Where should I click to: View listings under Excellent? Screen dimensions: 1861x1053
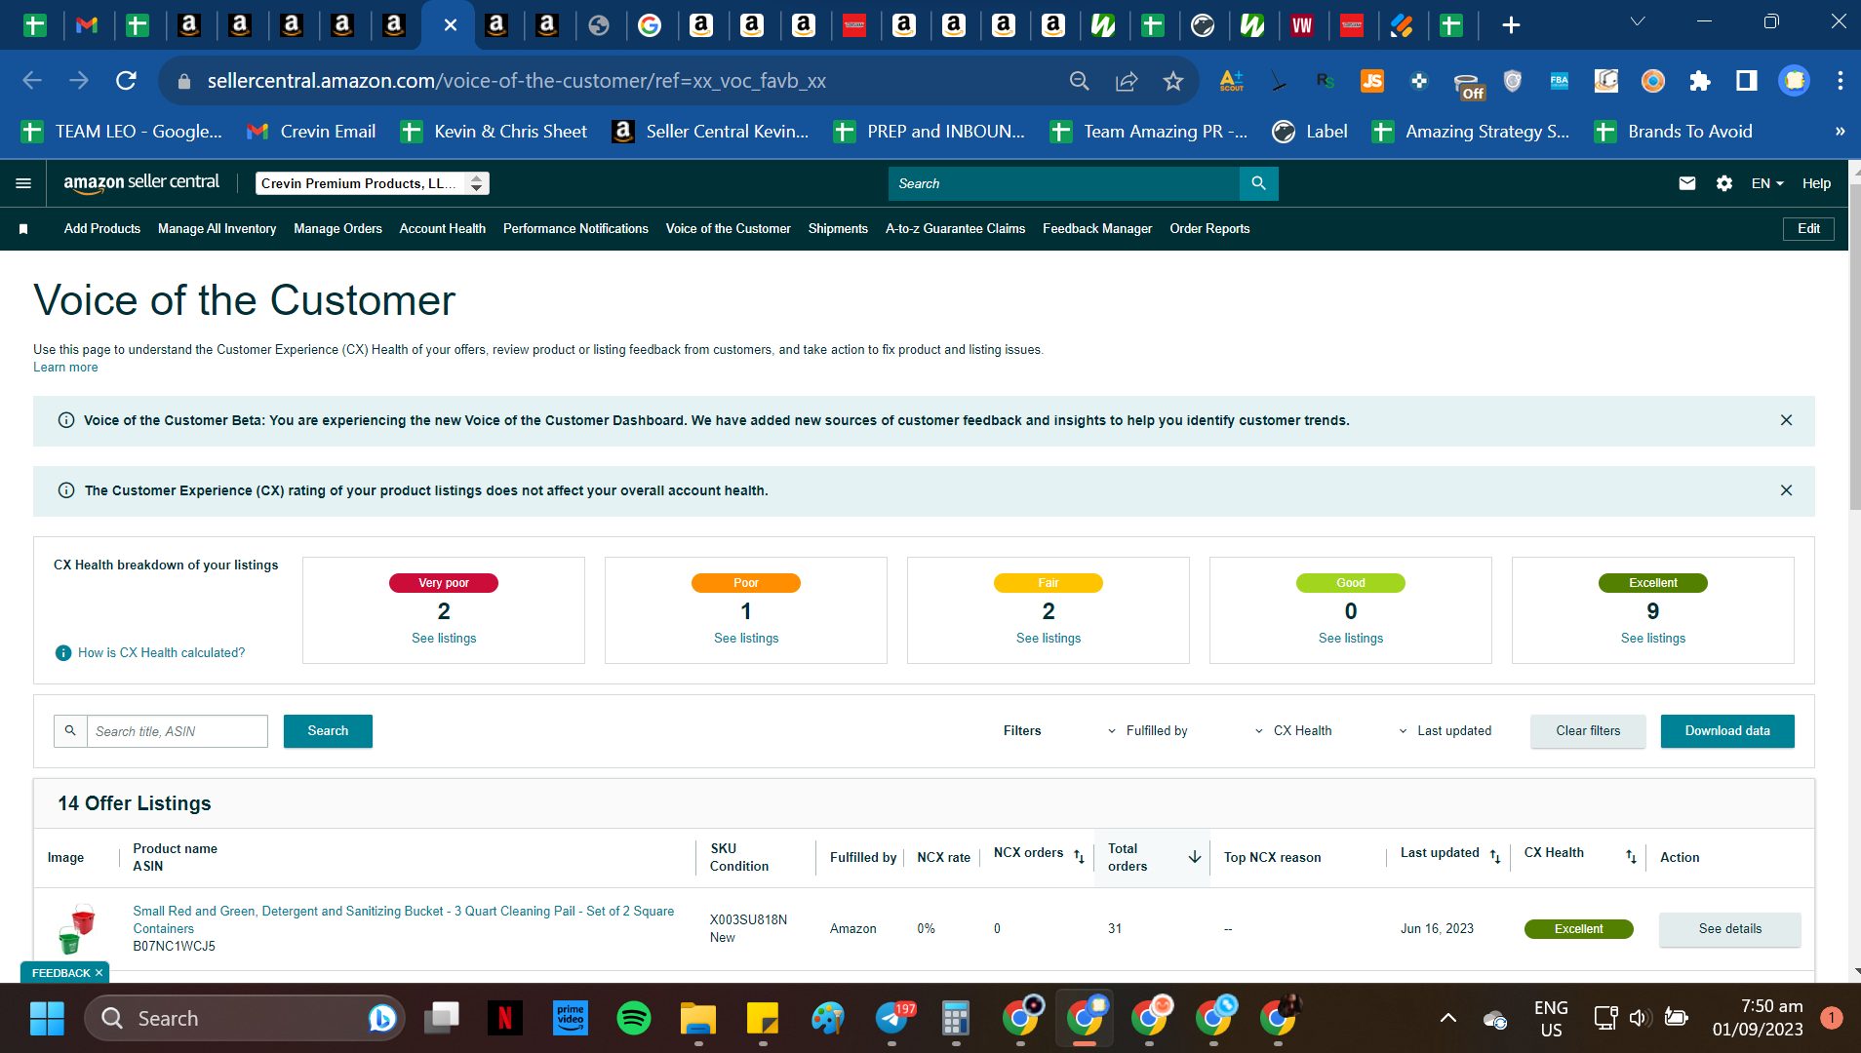click(x=1653, y=639)
